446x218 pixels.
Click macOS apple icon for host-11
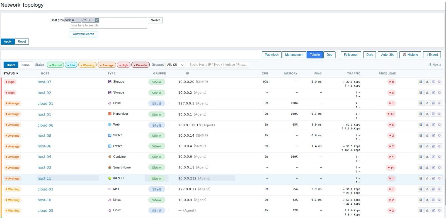click(x=110, y=178)
